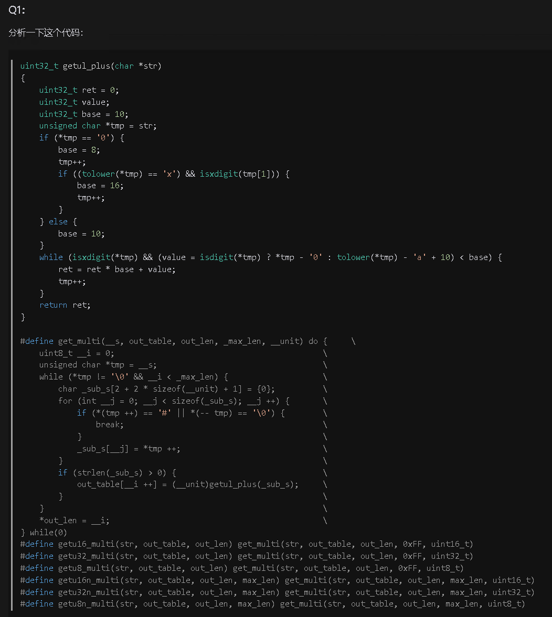Click the getu32n_multi define line
Viewport: 552px width, 617px height.
[x=278, y=592]
